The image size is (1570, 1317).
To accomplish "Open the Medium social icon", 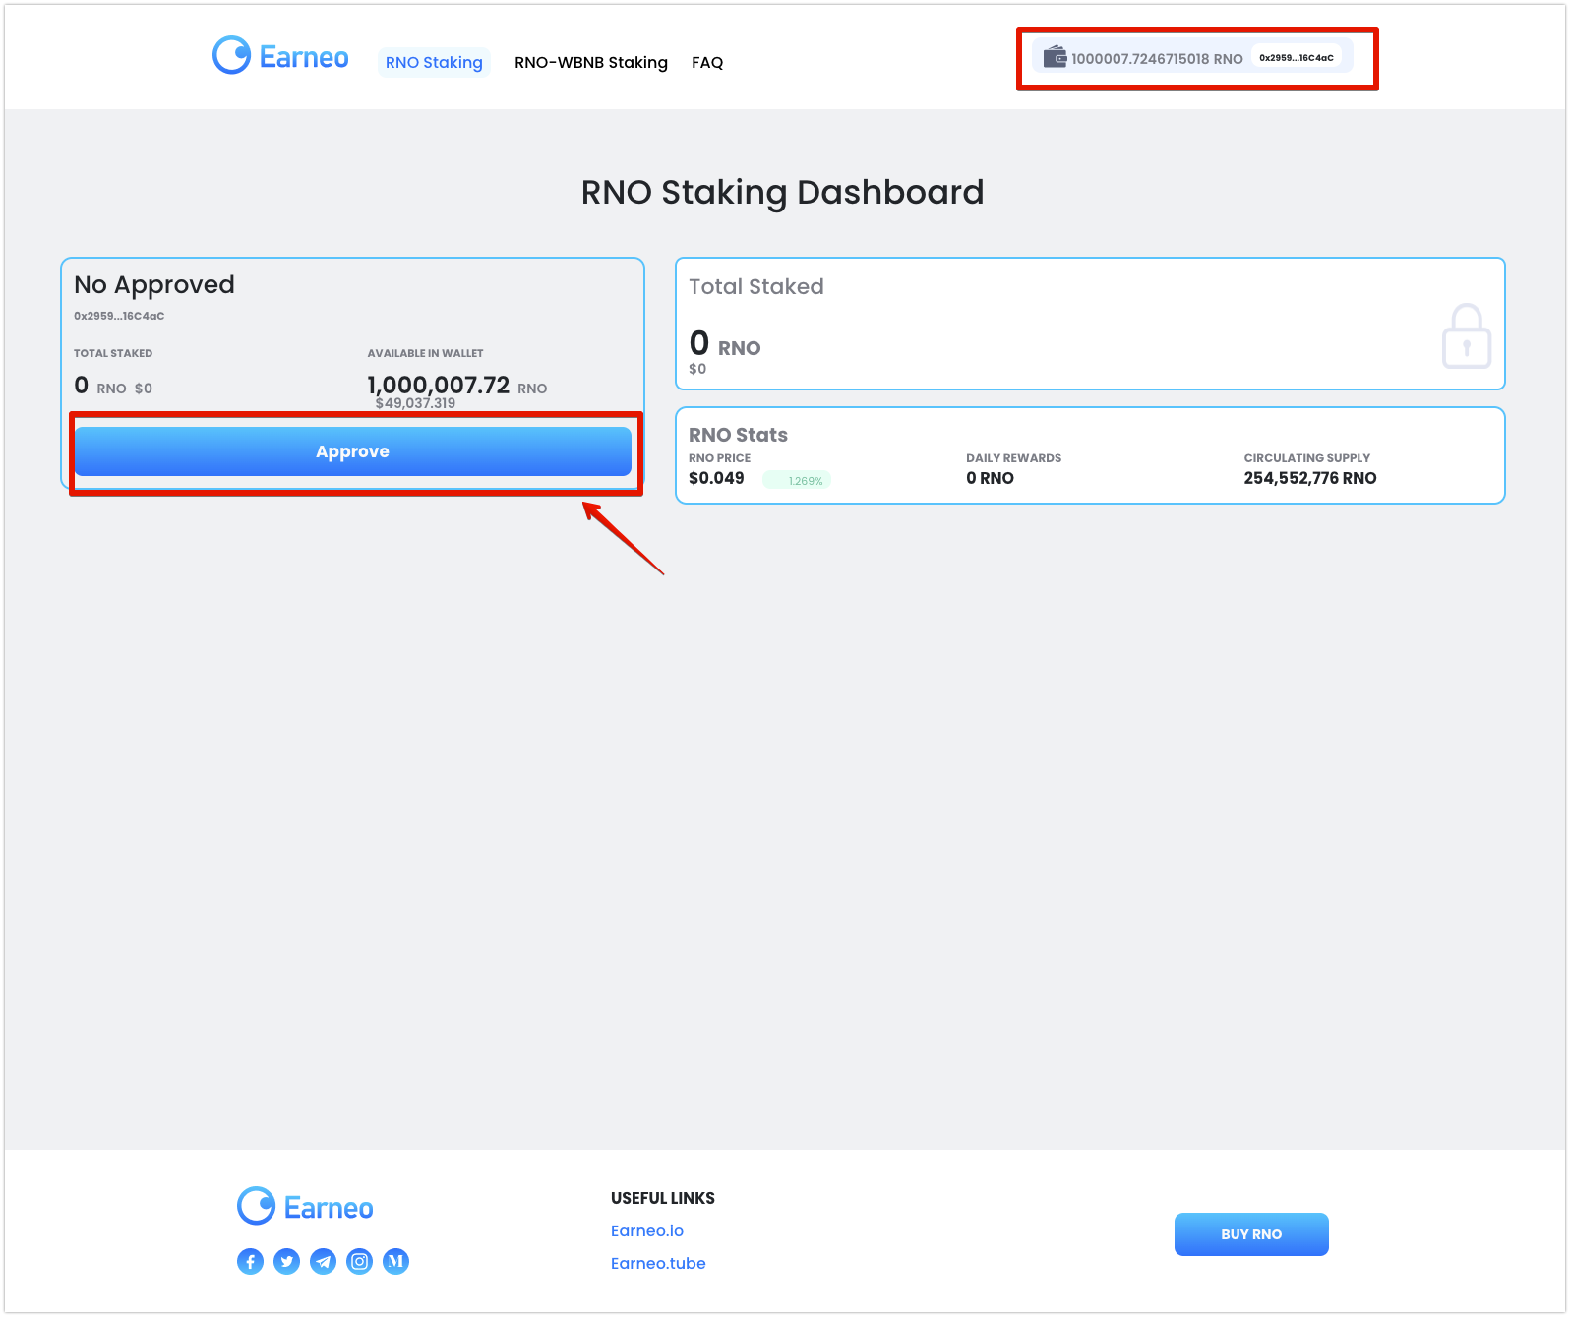I will click(396, 1261).
